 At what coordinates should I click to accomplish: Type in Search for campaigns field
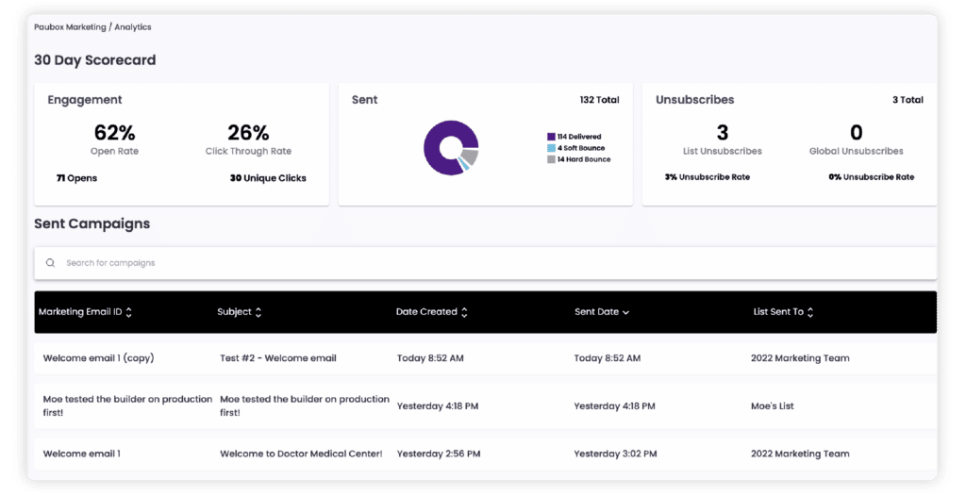point(472,263)
